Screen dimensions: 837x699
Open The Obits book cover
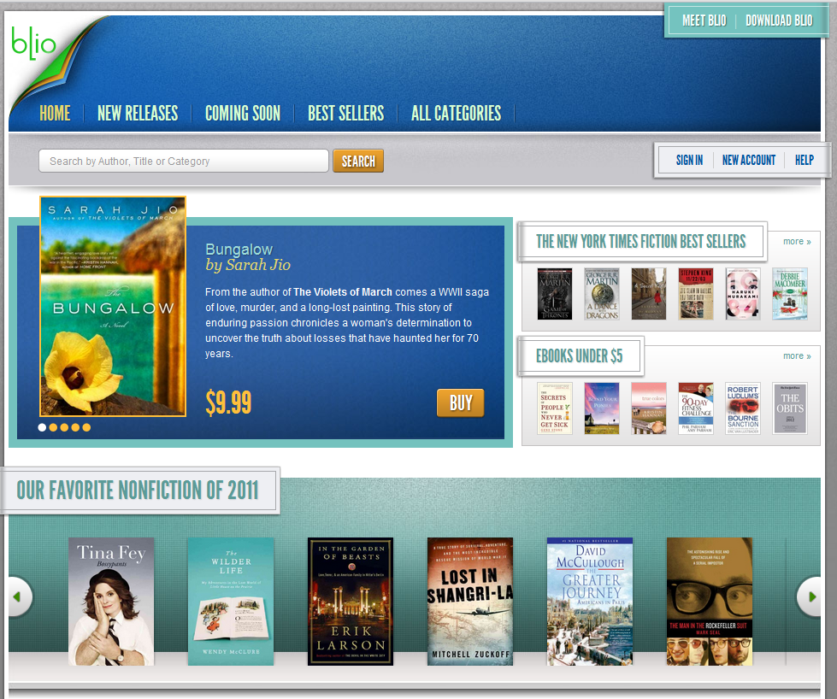tap(789, 408)
